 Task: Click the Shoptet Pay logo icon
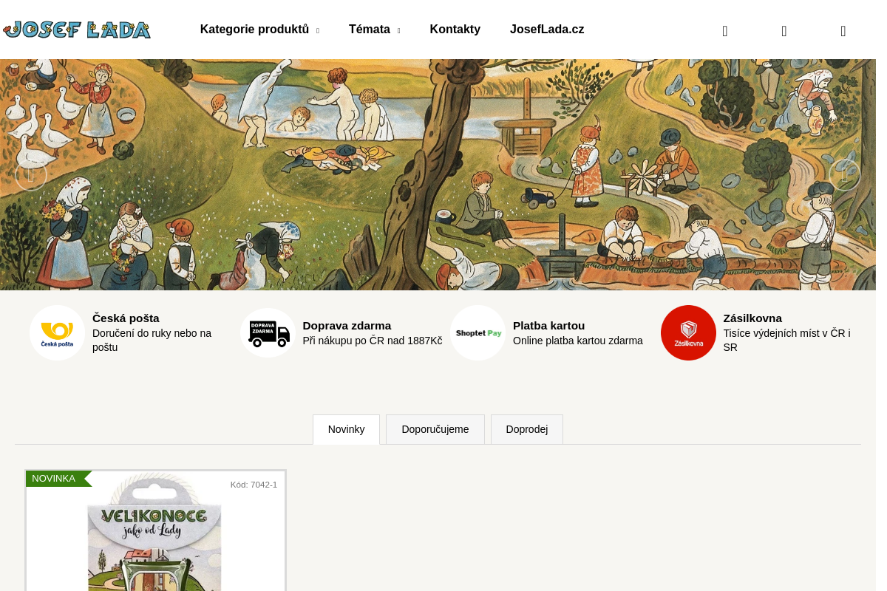(x=478, y=332)
